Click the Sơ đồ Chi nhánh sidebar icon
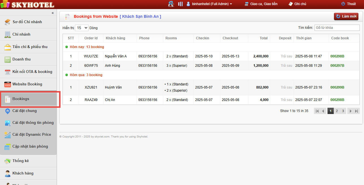The width and height of the screenshot is (364, 185). 8,22
